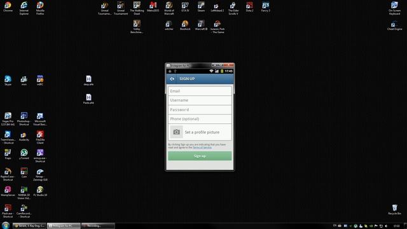Viewport: 407px width, 229px height.
Task: Open the Left4dead 2 shortcut
Action: pyautogui.click(x=217, y=7)
